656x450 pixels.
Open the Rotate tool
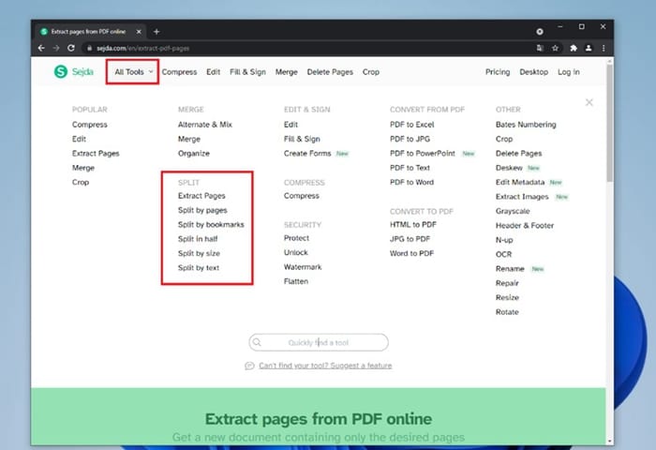(x=507, y=312)
